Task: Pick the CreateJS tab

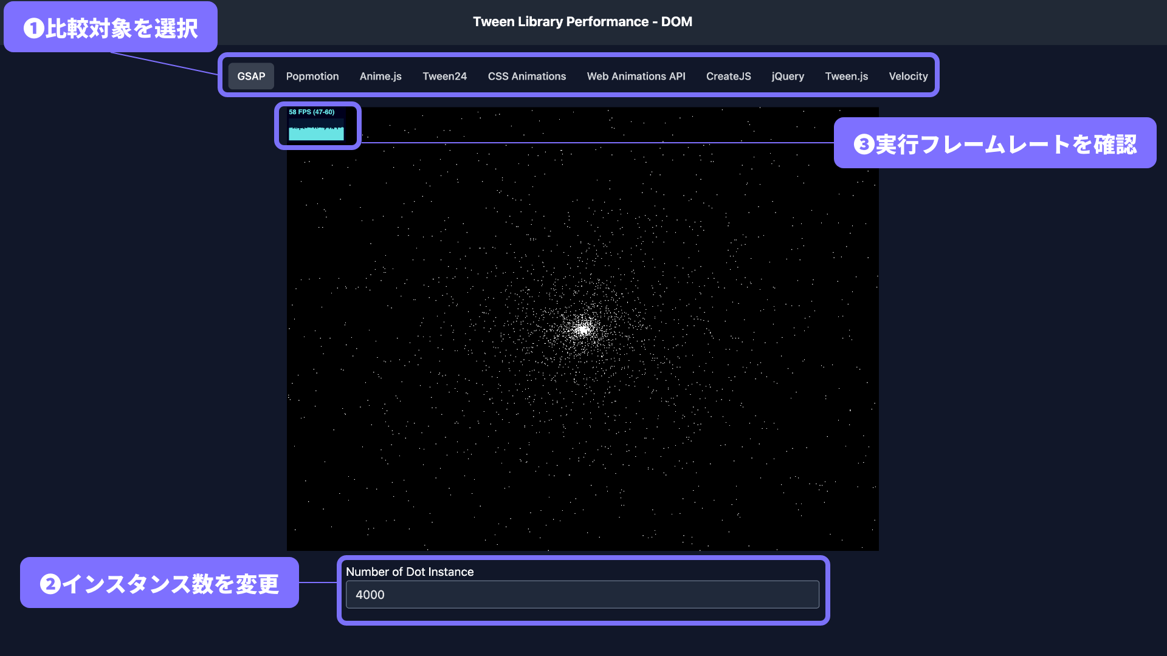Action: click(x=728, y=77)
